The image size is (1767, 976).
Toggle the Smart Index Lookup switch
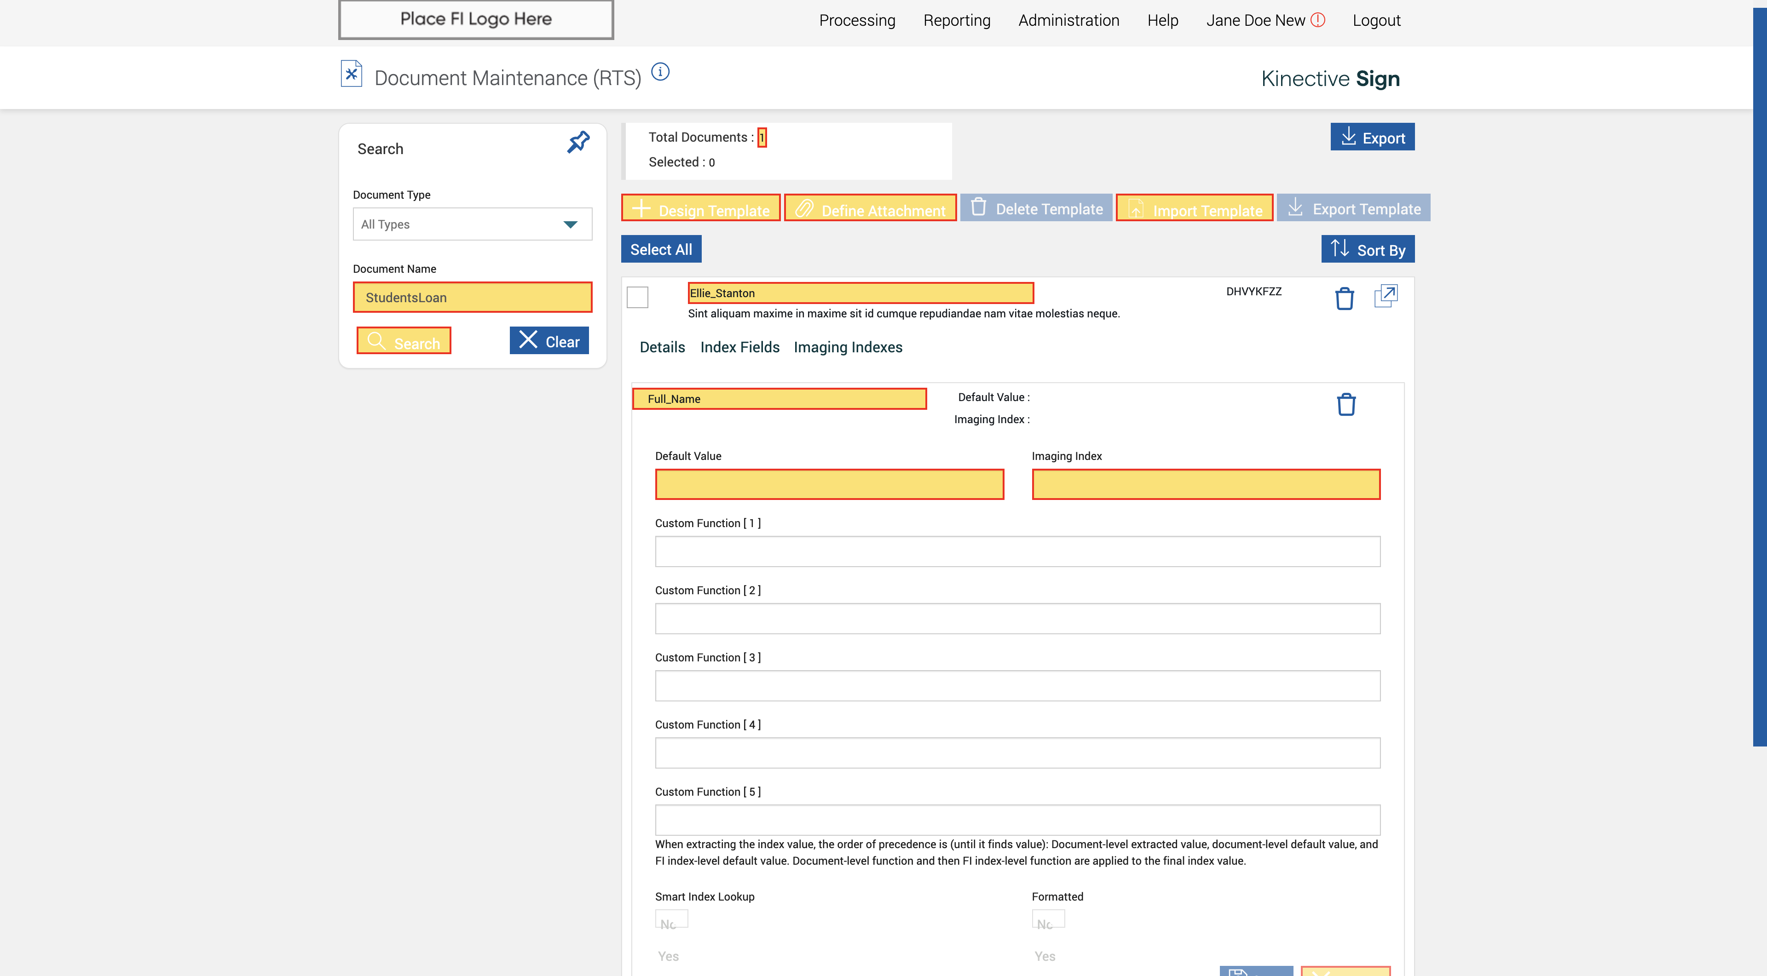[671, 919]
